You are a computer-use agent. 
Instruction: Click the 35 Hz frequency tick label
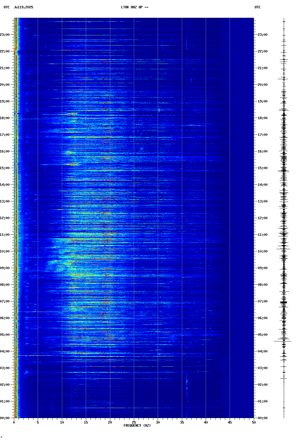(182, 422)
